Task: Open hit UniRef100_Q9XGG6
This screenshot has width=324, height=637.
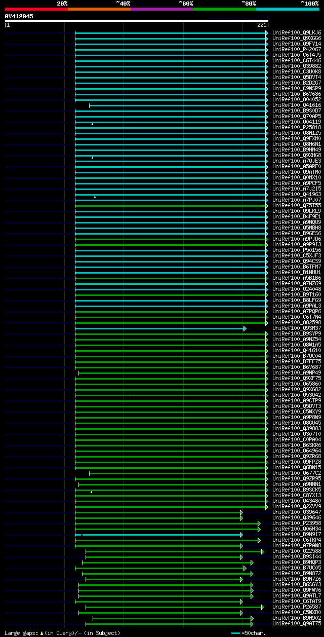Action: click(297, 38)
